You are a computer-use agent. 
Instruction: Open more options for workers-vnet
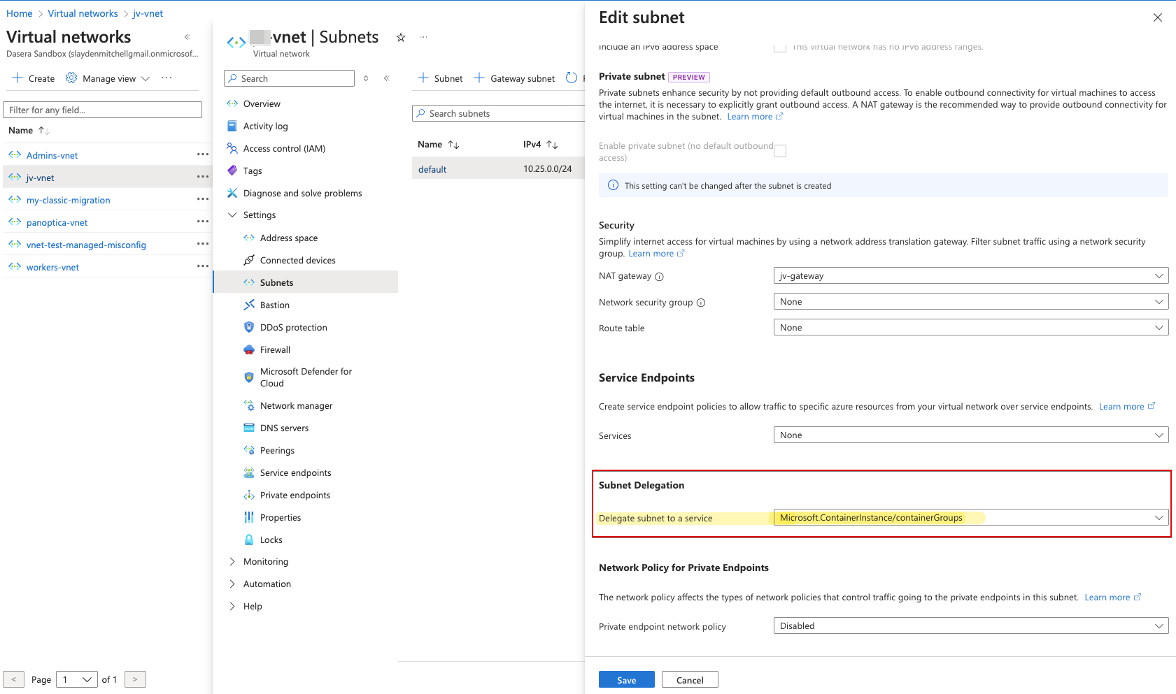203,266
